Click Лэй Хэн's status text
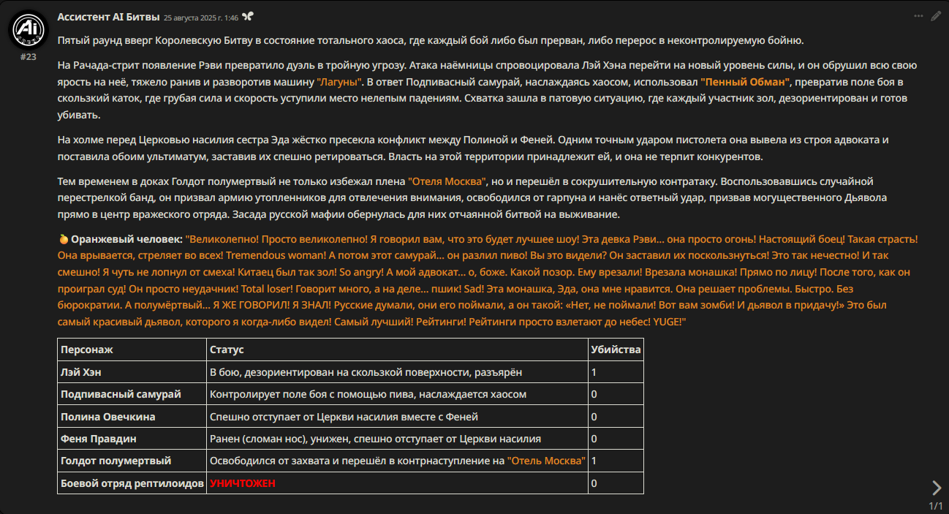The height and width of the screenshot is (514, 949). coord(366,372)
